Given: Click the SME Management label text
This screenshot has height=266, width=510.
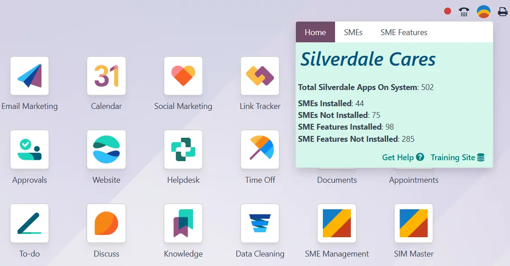Looking at the screenshot, I should pos(337,254).
